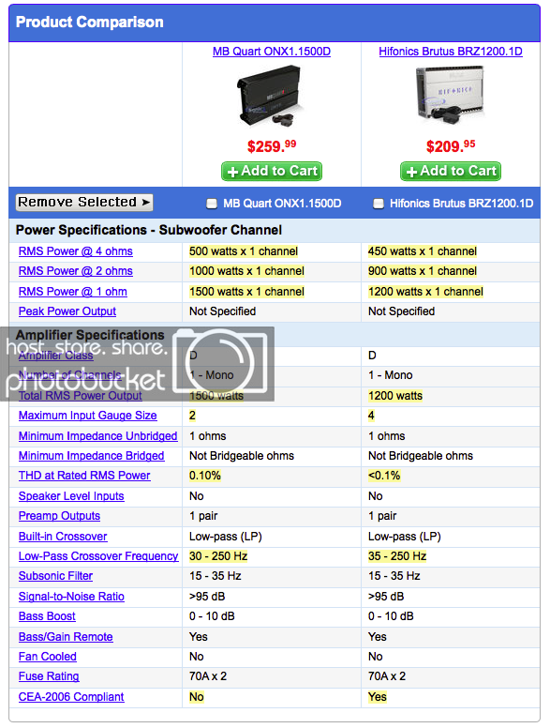Add the MB Quart amplifier to cart

(272, 172)
